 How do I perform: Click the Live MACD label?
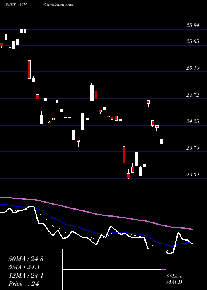pyautogui.click(x=174, y=279)
